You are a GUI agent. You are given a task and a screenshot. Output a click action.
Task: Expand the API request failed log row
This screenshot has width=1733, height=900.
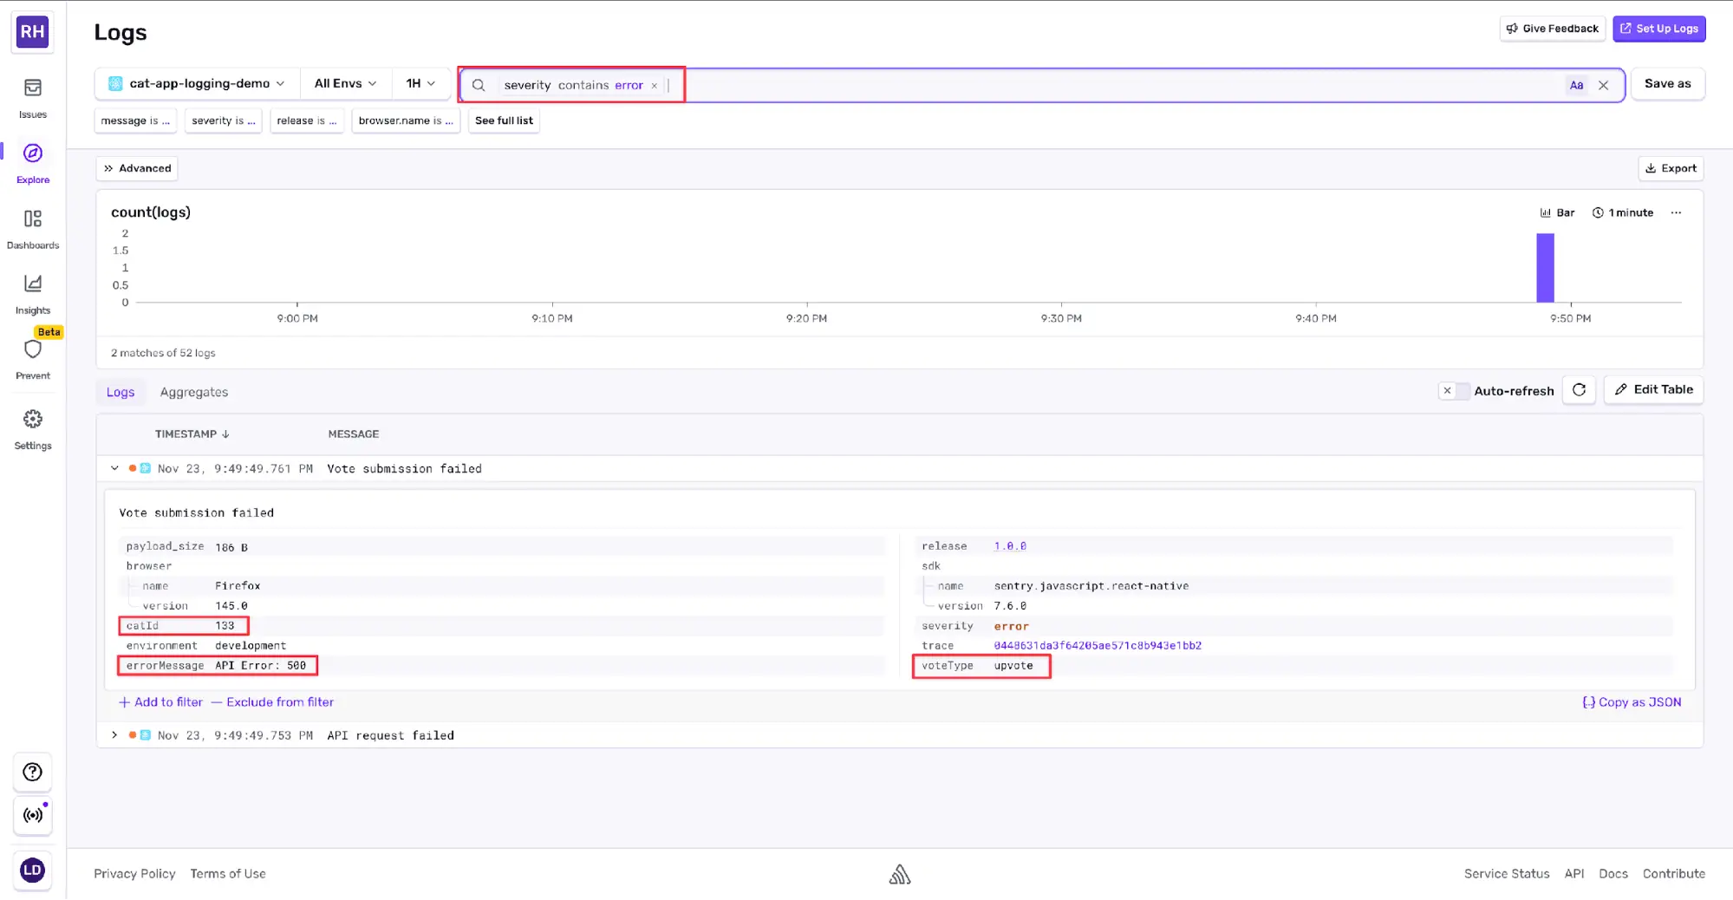coord(114,735)
